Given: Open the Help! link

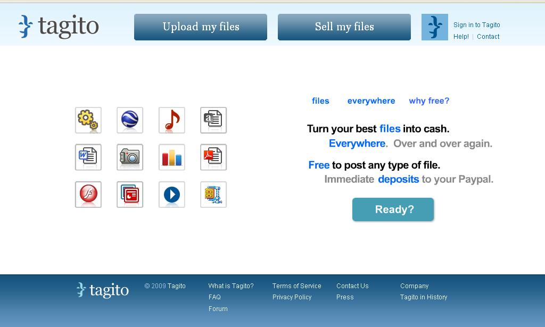Looking at the screenshot, I should pyautogui.click(x=461, y=37).
